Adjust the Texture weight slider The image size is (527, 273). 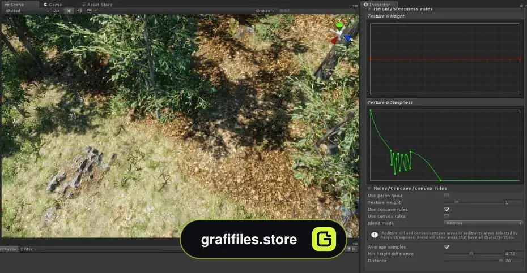tap(473, 202)
